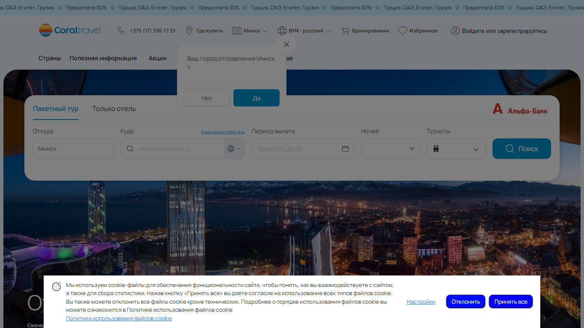Open cookie Настройки link
The image size is (584, 328).
point(421,302)
